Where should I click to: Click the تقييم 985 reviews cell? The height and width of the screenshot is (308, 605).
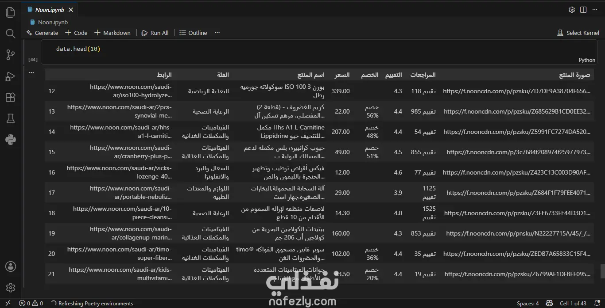click(x=423, y=111)
